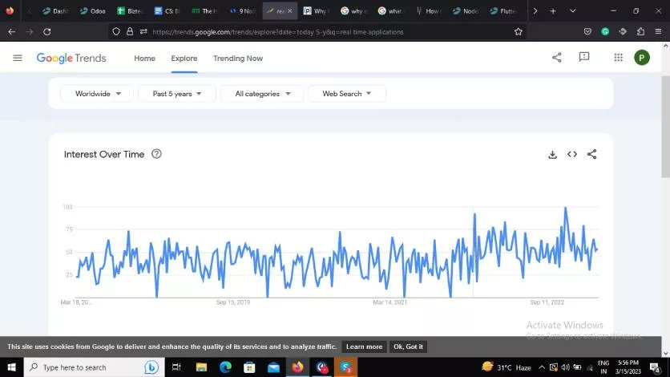Click the Windows taskbar search box

tap(83, 367)
